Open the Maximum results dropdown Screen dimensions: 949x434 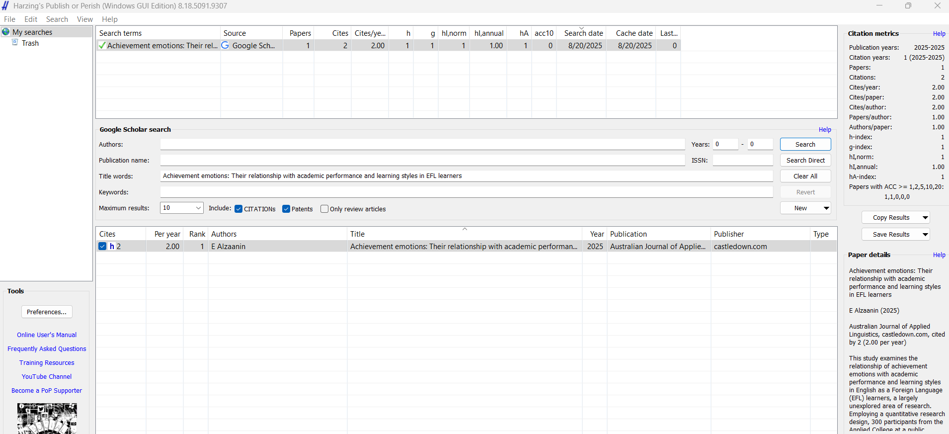coord(198,208)
